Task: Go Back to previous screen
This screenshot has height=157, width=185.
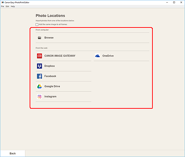Action: tap(13, 153)
